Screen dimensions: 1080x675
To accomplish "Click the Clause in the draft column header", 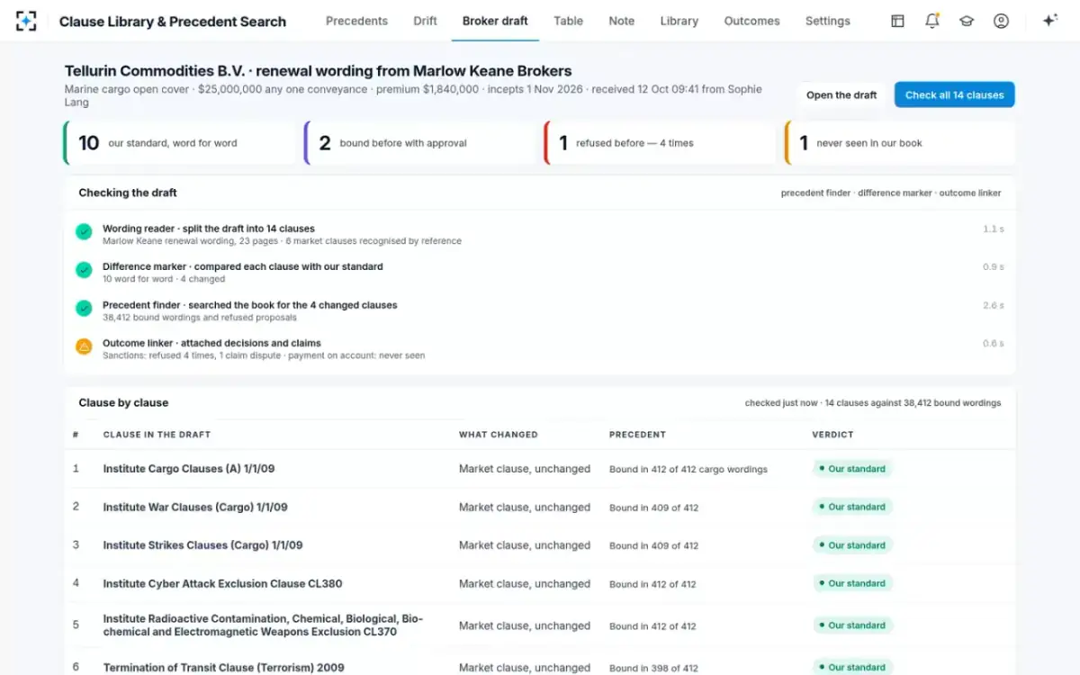I will coord(157,435).
